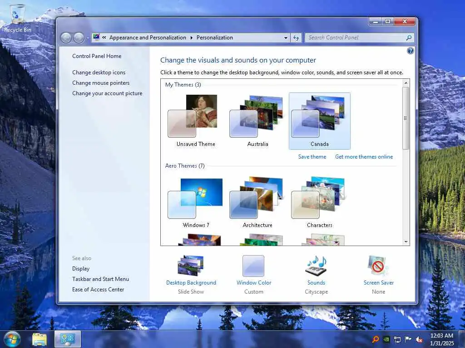Click the Aero Themes (7) heading

185,166
